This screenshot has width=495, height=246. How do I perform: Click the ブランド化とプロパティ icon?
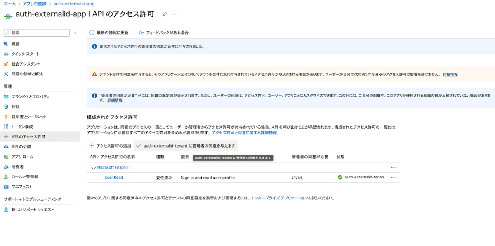(6, 96)
